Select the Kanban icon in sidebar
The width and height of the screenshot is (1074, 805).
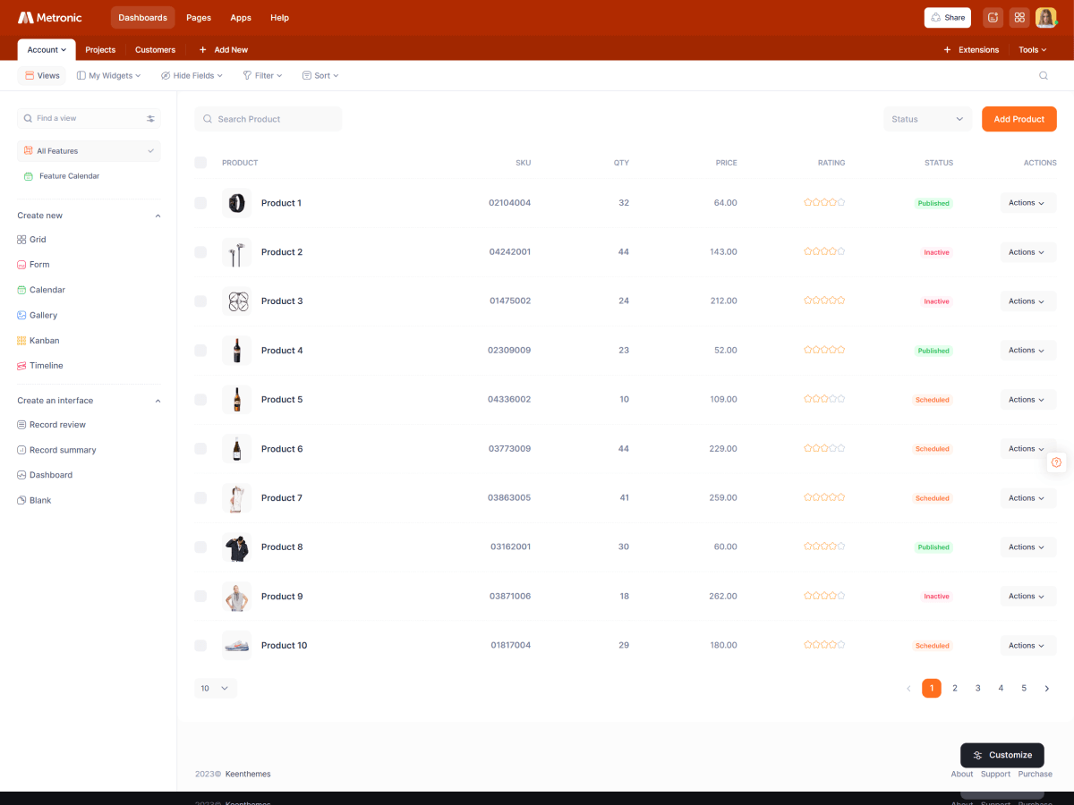[21, 341]
